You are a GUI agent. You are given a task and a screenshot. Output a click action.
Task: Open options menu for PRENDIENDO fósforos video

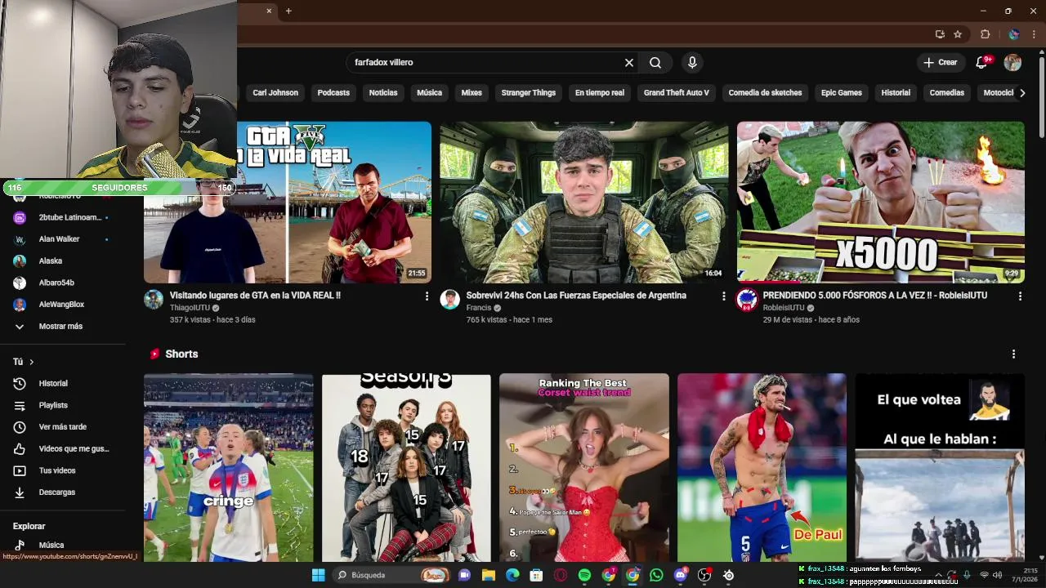coord(1020,296)
